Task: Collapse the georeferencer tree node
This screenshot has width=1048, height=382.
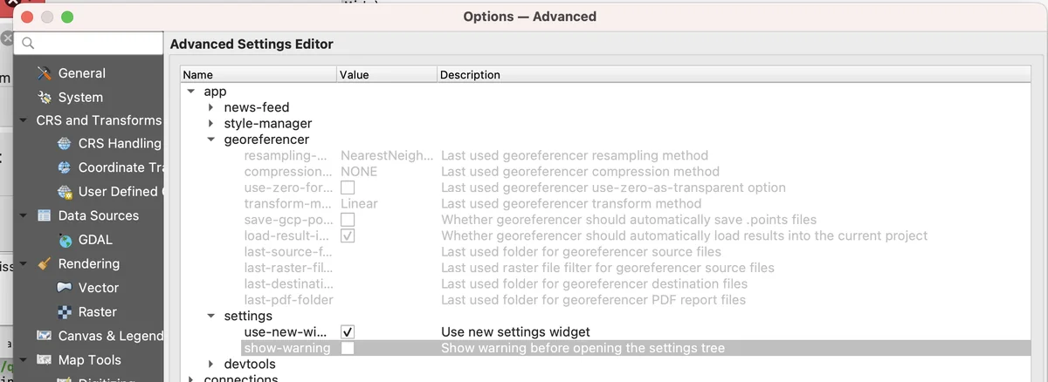Action: point(211,140)
